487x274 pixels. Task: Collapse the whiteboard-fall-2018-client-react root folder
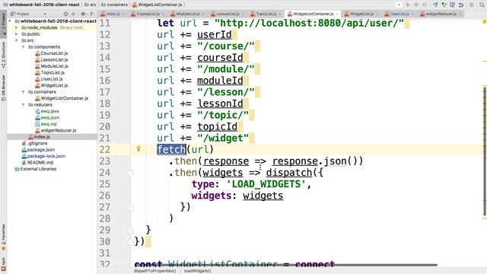coord(10,21)
